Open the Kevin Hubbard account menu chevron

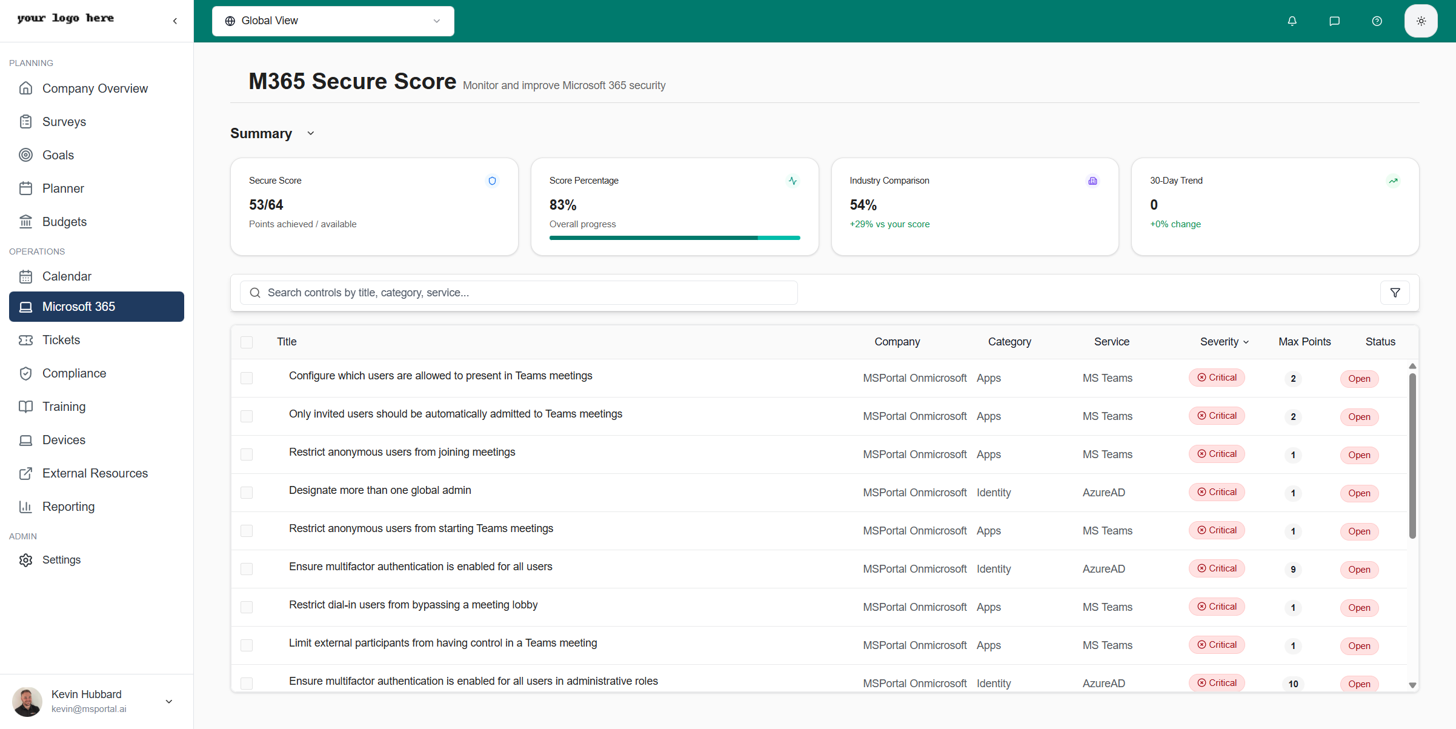(x=168, y=701)
